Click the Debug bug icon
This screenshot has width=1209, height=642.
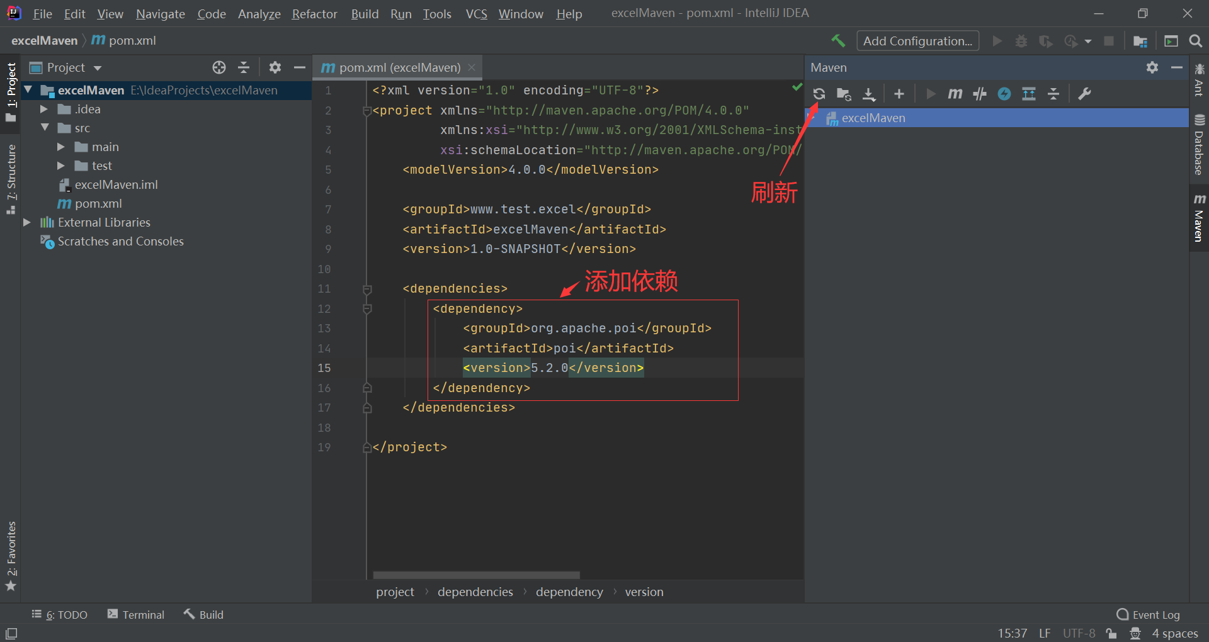point(1021,41)
